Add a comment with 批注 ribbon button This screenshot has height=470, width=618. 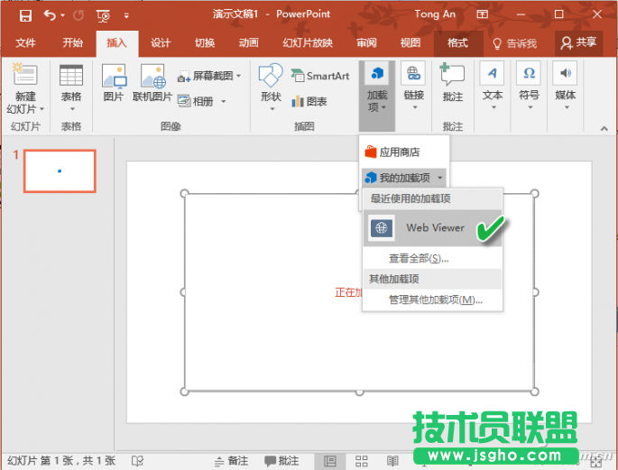[453, 82]
